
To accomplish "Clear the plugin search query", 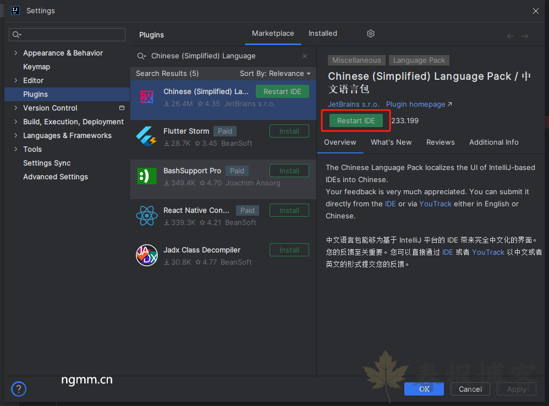I will [305, 56].
